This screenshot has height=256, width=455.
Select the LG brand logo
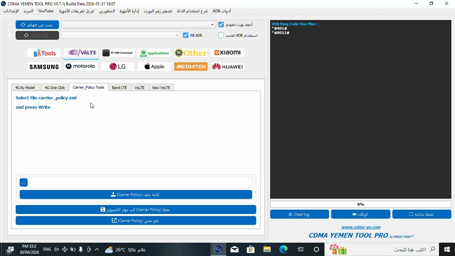pyautogui.click(x=118, y=66)
